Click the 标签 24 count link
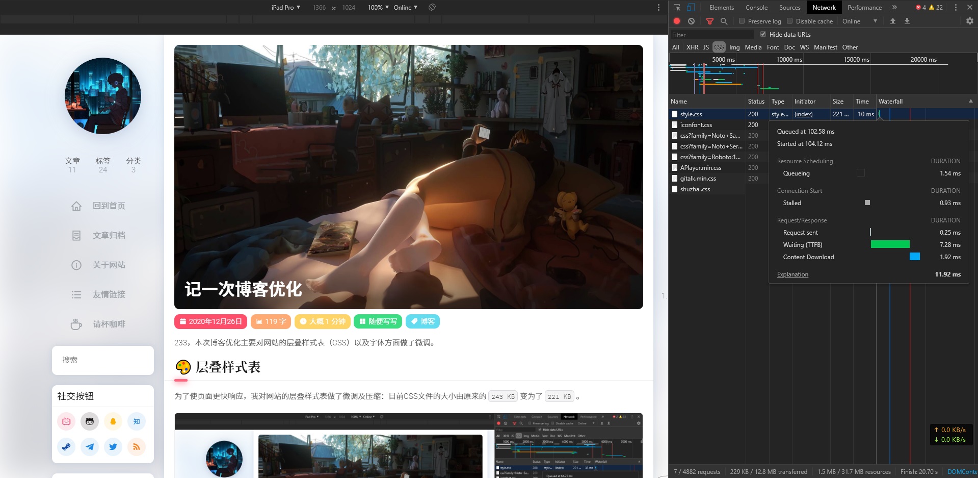The image size is (978, 478). 103,165
